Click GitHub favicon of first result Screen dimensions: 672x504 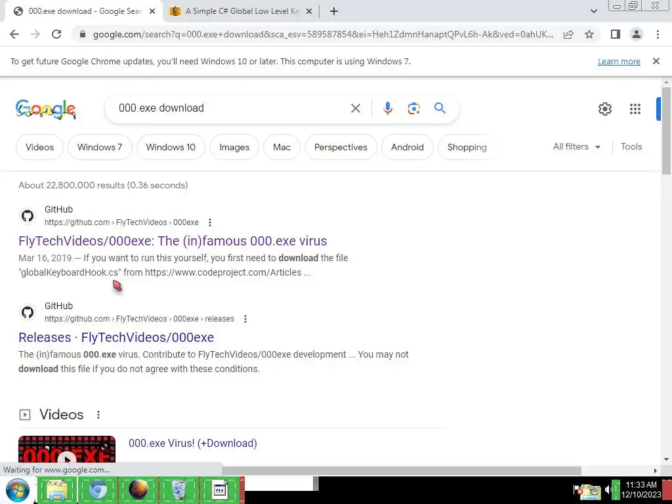click(28, 216)
